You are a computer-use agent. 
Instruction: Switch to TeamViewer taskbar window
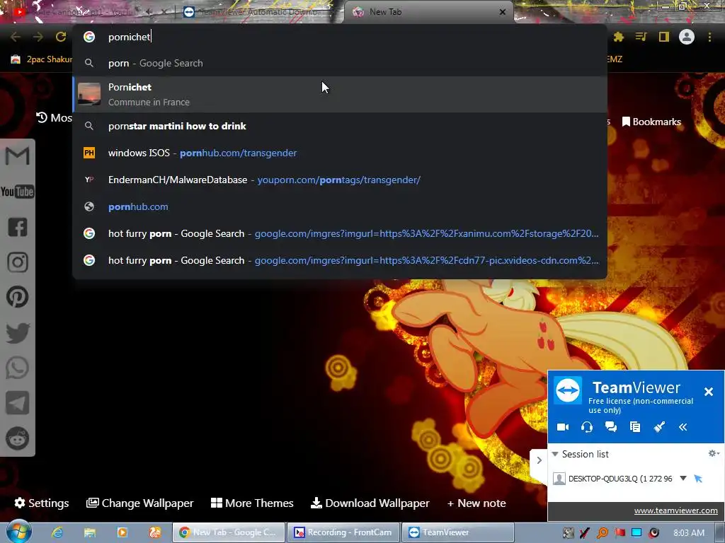pos(458,532)
